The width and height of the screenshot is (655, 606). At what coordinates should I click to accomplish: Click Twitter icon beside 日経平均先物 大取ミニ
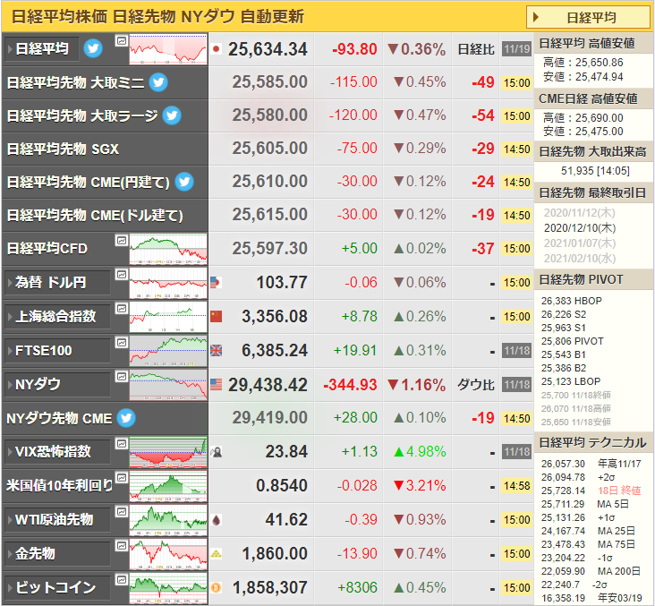coord(158,82)
